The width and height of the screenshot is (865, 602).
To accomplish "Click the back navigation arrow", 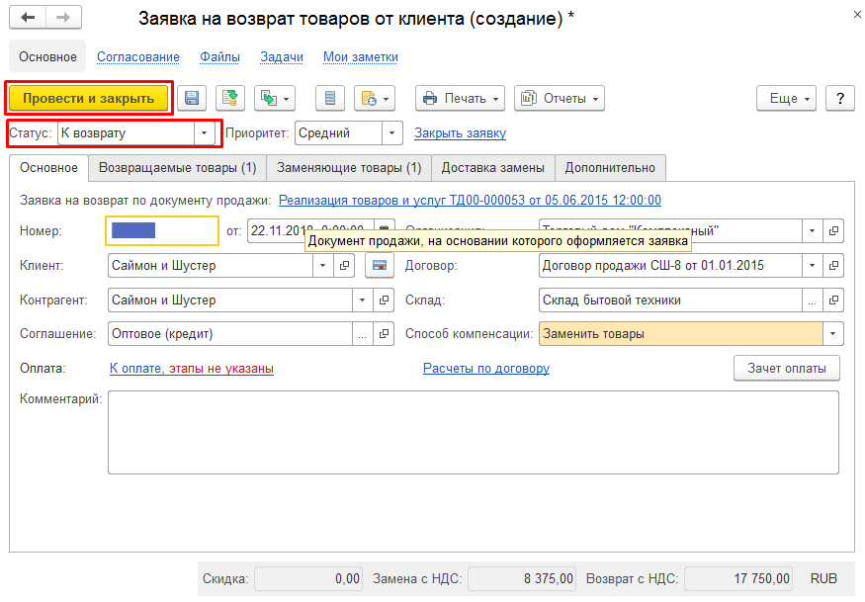I will [x=29, y=19].
